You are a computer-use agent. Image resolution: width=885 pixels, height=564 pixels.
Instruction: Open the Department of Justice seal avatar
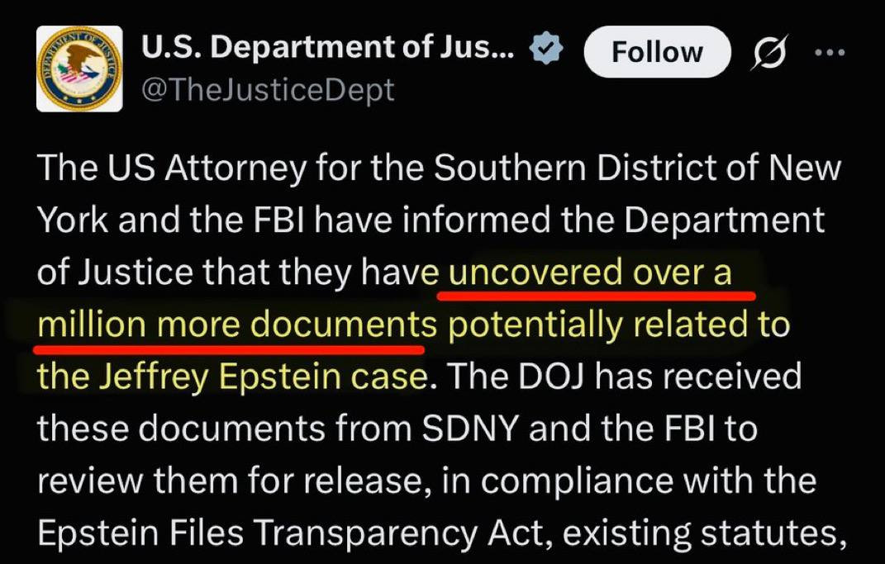pos(80,69)
